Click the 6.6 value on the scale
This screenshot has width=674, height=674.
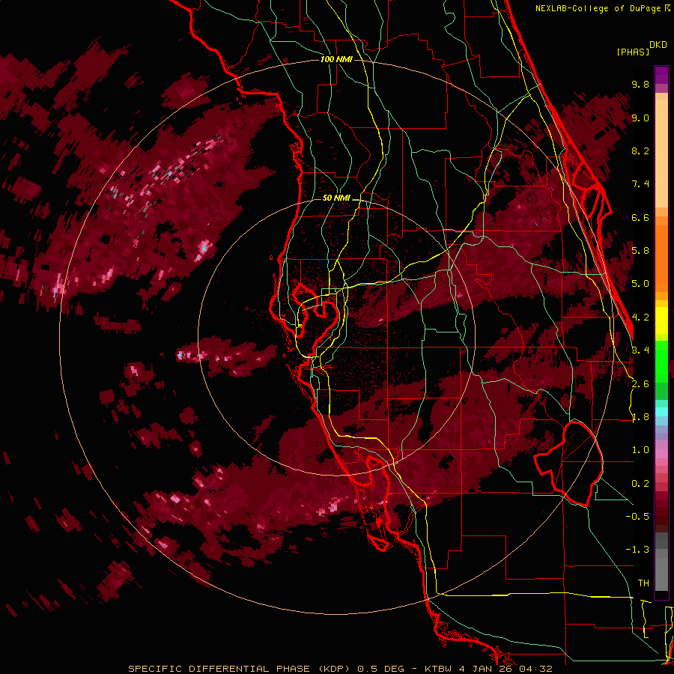tap(640, 217)
